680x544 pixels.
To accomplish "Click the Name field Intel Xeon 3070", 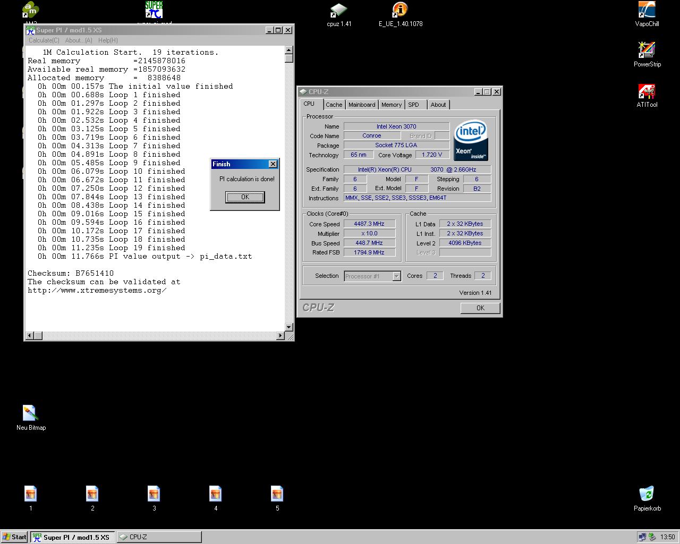I will pyautogui.click(x=396, y=126).
